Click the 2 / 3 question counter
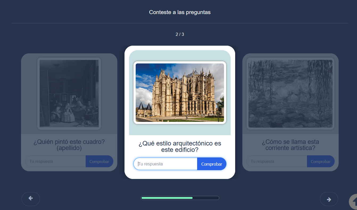The width and height of the screenshot is (357, 210). [180, 34]
